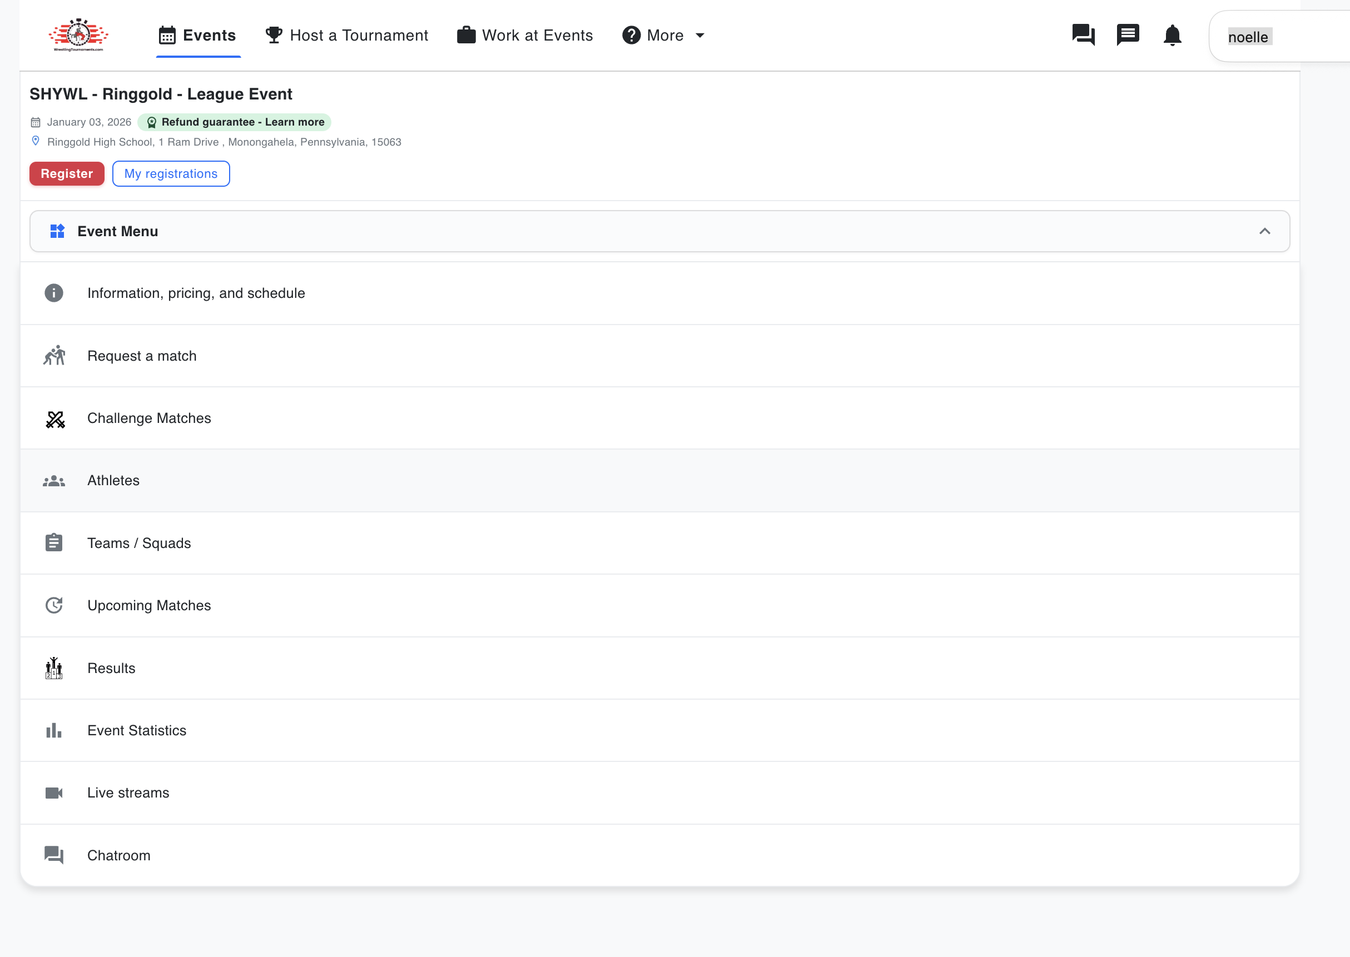Collapse the Event Menu chevron
The width and height of the screenshot is (1350, 957).
[x=1264, y=232]
